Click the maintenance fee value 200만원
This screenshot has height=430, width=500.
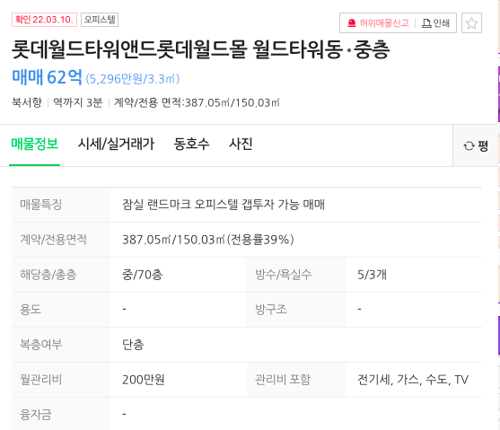click(x=143, y=380)
